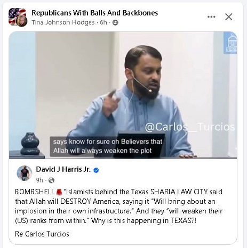Click the 9h shared post timestamp
This screenshot has width=247, height=248.
coord(39,180)
